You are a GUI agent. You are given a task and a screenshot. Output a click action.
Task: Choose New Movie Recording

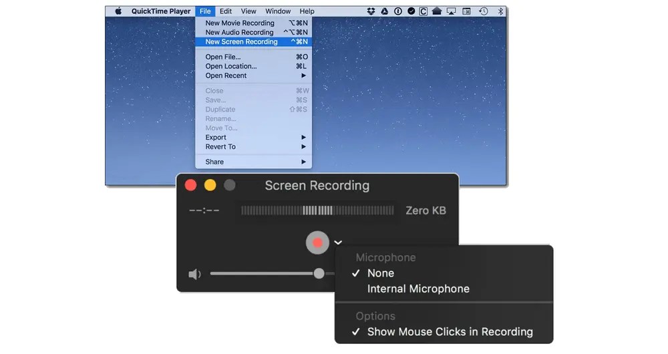click(x=253, y=23)
